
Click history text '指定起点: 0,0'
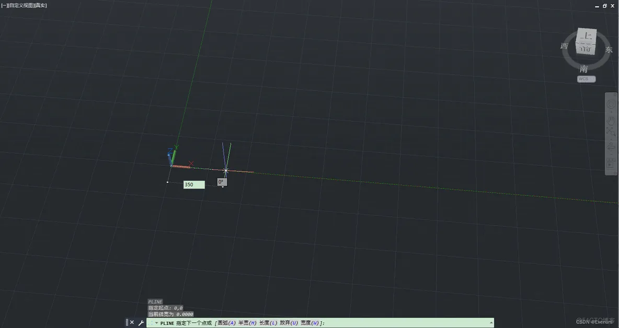[x=165, y=308]
